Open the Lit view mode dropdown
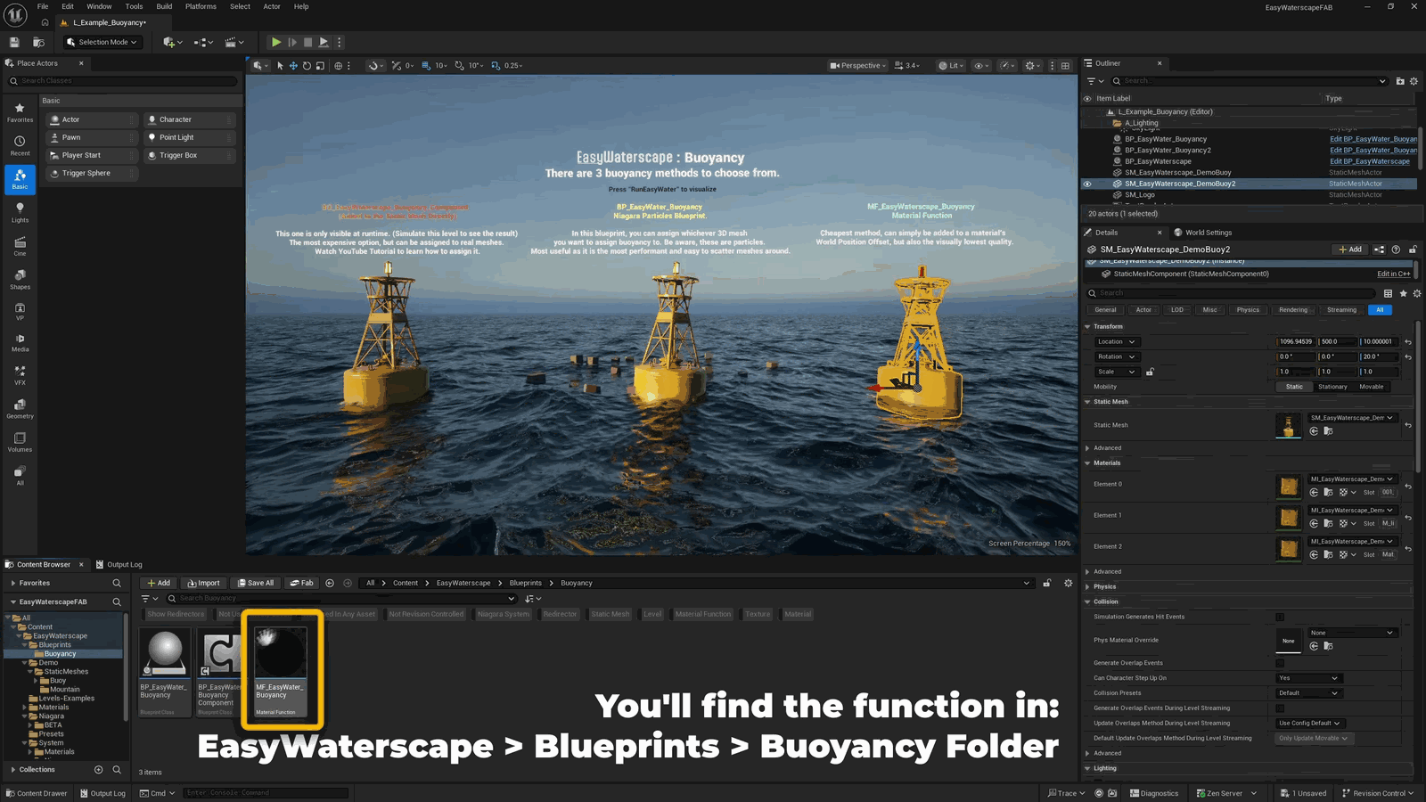This screenshot has width=1426, height=802. 951,65
